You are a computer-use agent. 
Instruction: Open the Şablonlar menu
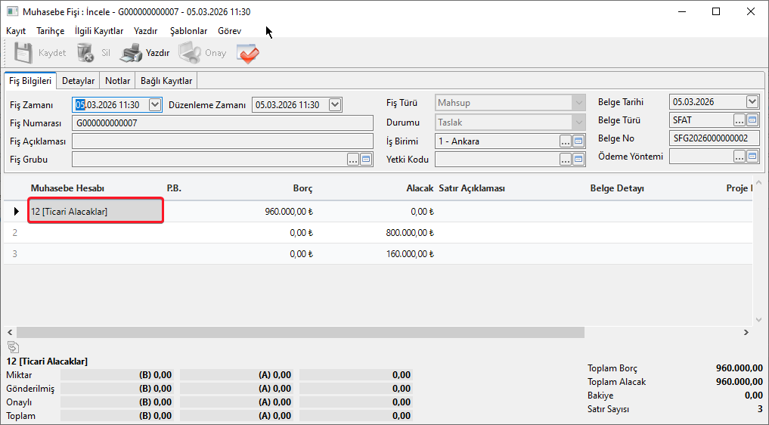[x=188, y=31]
